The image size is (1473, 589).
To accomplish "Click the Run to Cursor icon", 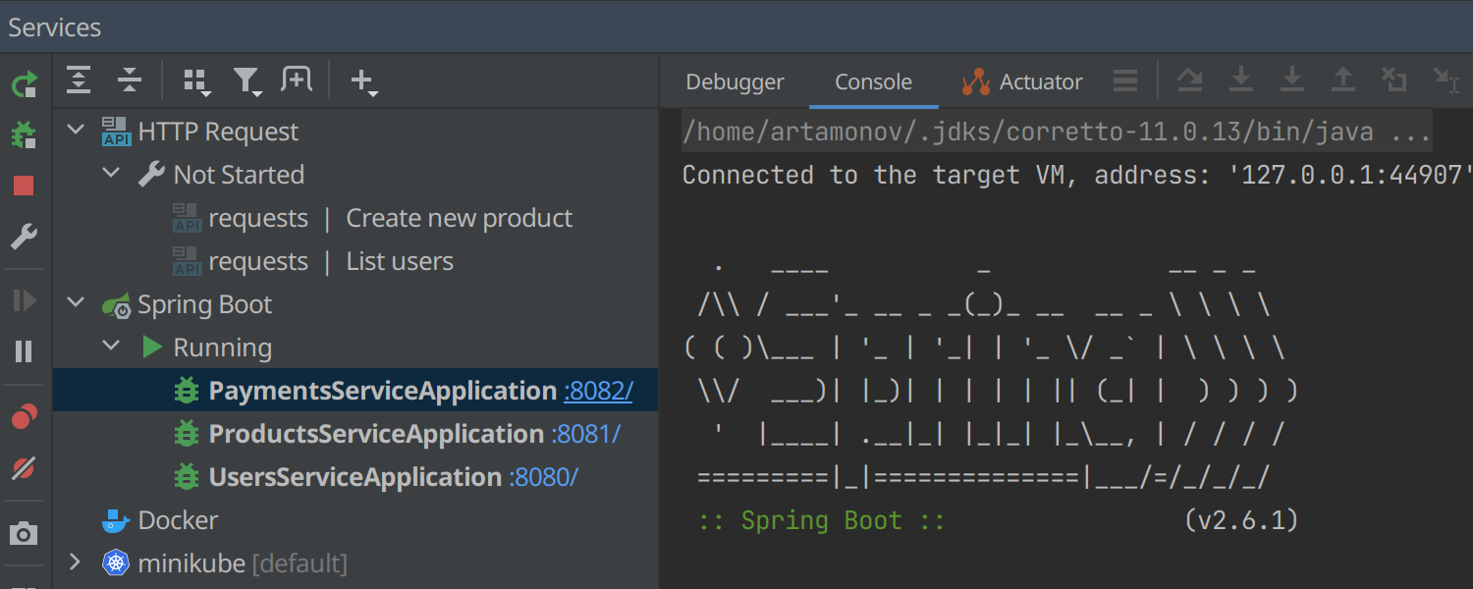I will pyautogui.click(x=1446, y=80).
